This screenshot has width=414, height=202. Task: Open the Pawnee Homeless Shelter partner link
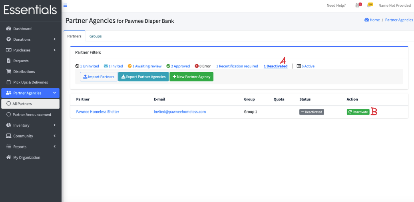(98, 112)
